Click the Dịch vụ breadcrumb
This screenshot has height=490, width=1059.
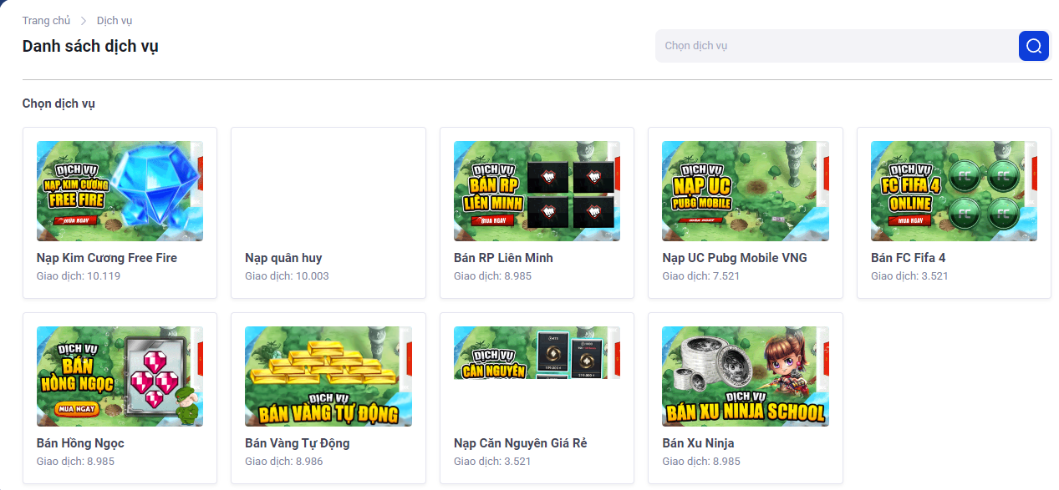pos(115,20)
